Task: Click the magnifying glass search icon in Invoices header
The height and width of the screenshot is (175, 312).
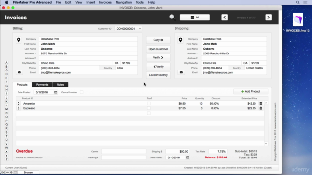Action: [172, 17]
